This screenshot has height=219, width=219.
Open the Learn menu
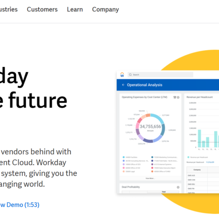[75, 10]
